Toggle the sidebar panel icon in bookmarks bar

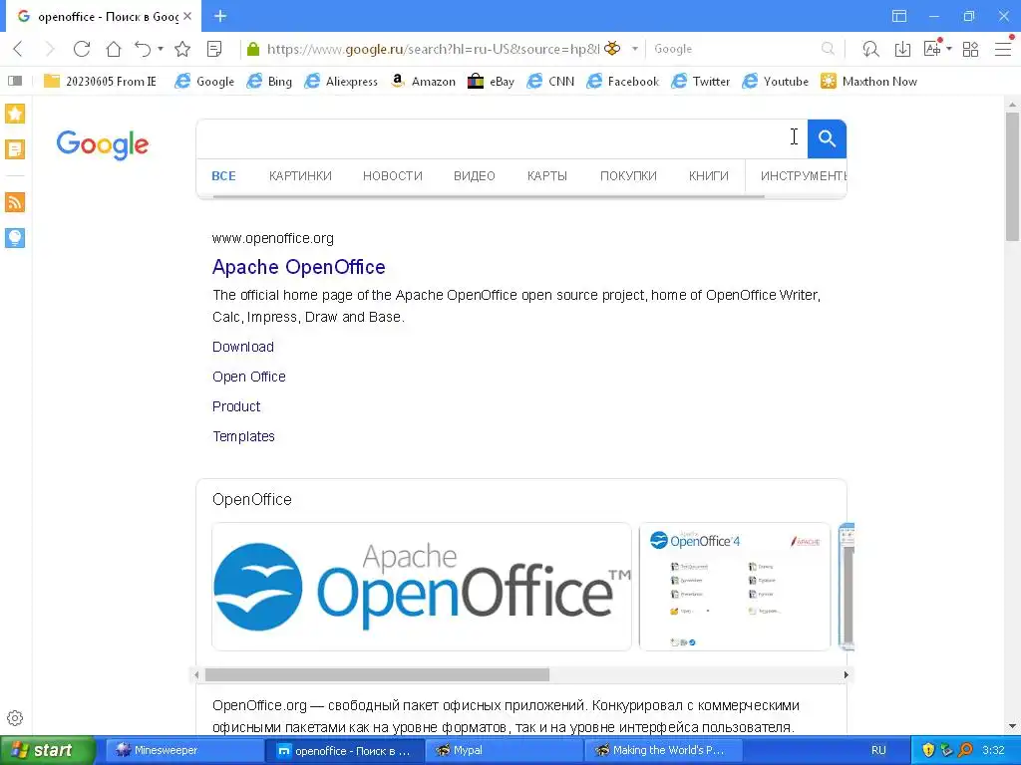pyautogui.click(x=15, y=82)
